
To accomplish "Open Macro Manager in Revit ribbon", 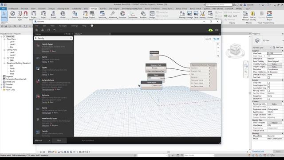I will [245, 16].
